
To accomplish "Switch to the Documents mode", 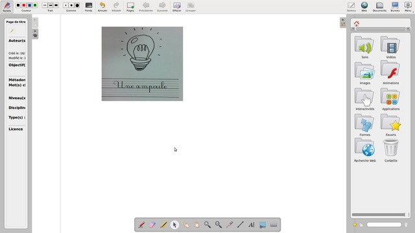I will tap(379, 7).
